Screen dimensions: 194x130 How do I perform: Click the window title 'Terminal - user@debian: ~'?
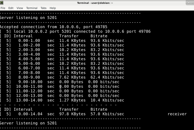95,3
